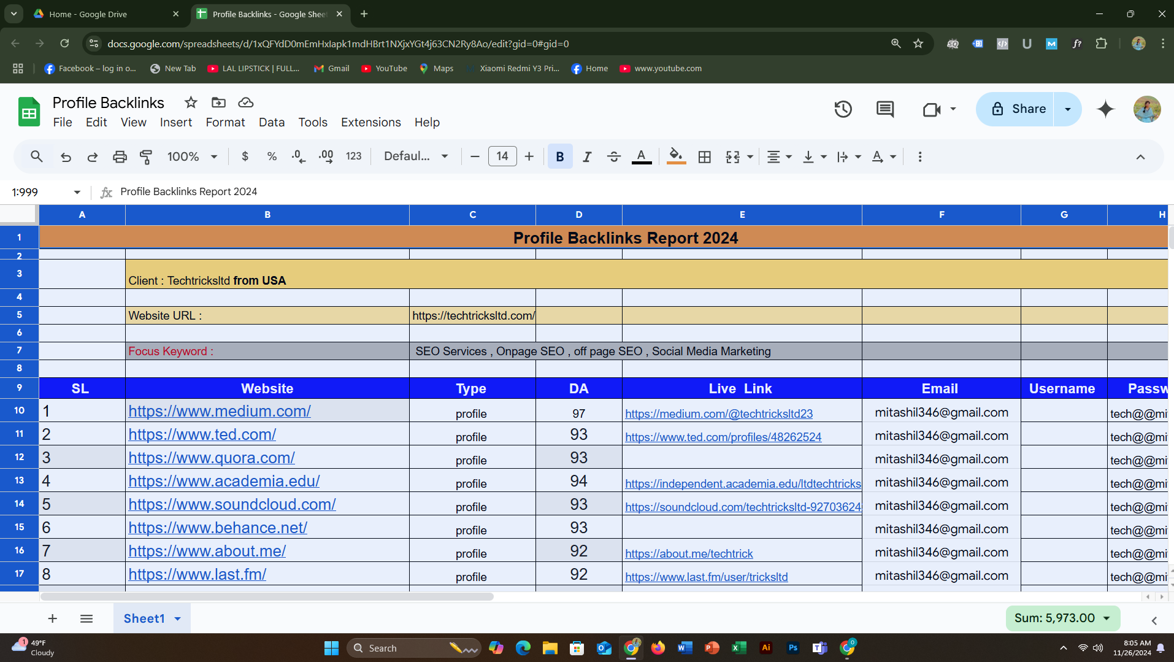
Task: Open the medium.com website link
Action: [219, 411]
